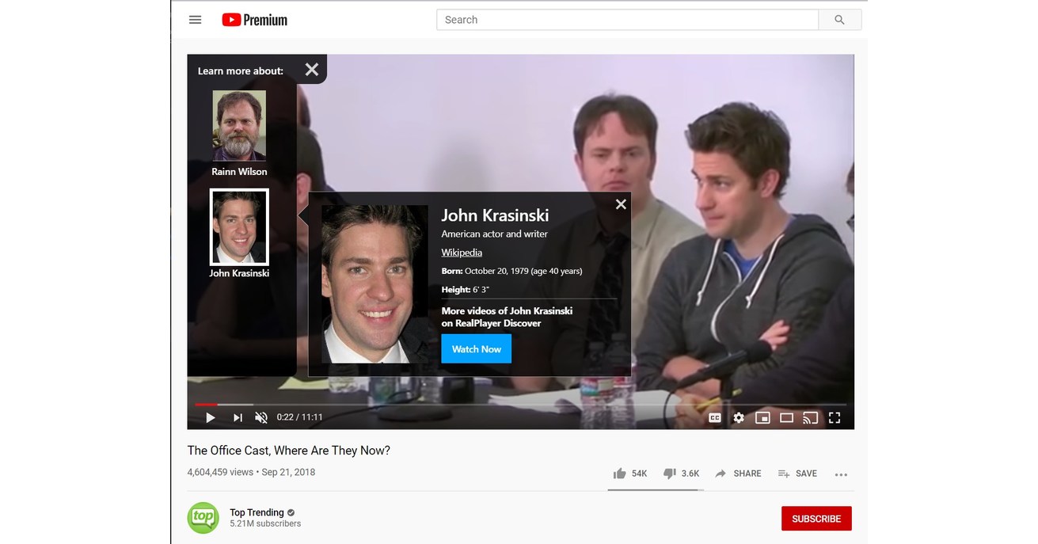Viewport: 1038px width, 544px height.
Task: Open Top Trending channel avatar
Action: click(203, 518)
